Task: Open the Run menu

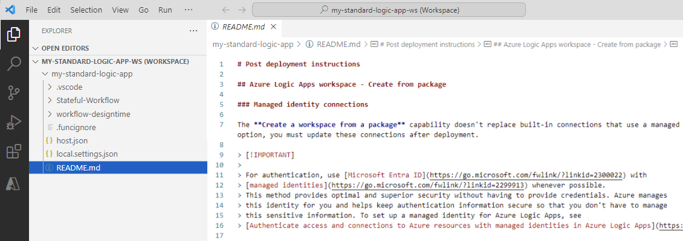Action: click(165, 10)
